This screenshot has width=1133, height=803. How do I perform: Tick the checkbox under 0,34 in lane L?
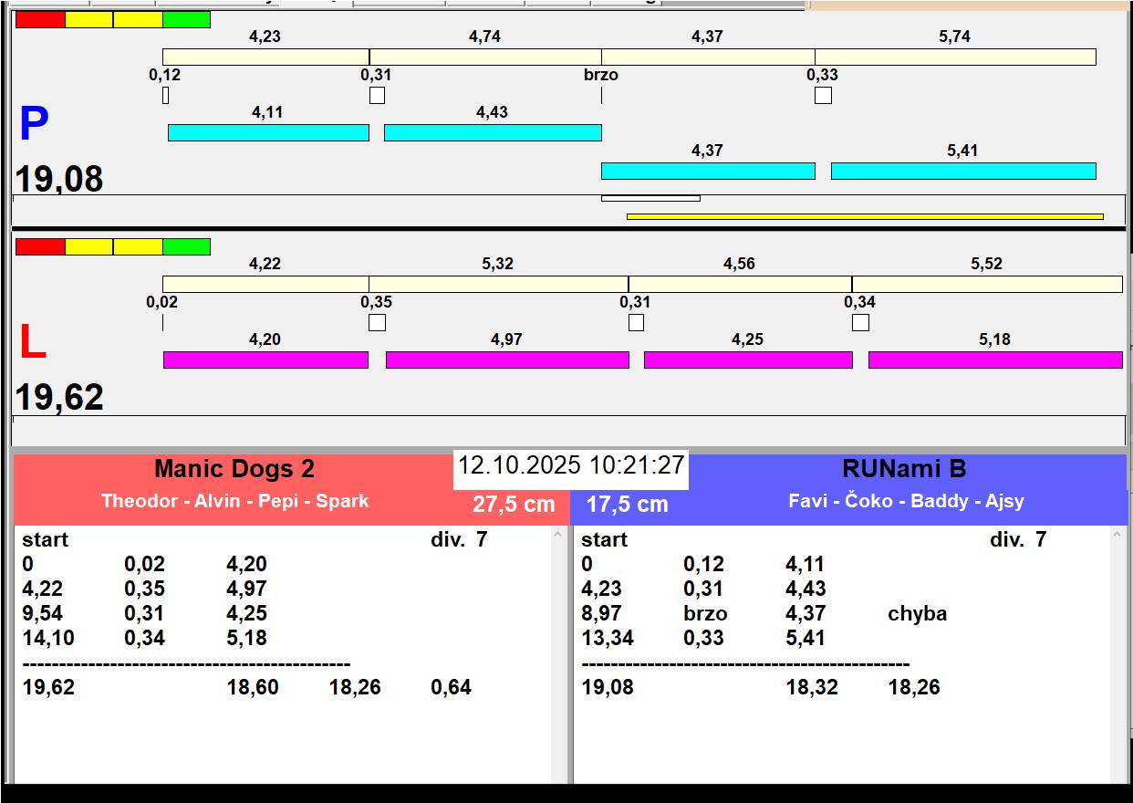coord(860,322)
